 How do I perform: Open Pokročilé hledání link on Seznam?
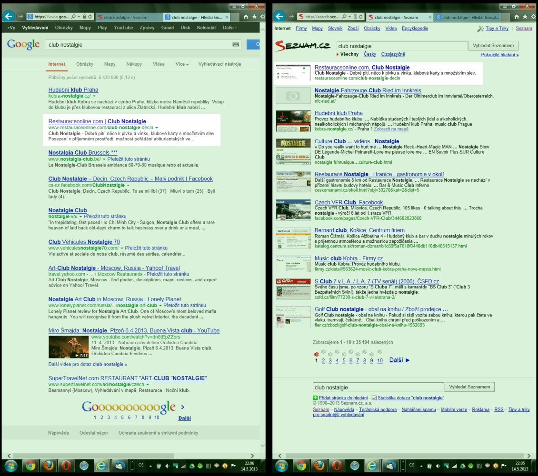click(499, 55)
